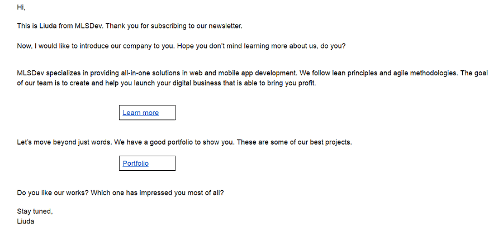503x226 pixels.
Task: Click the 'Let's move beyond just words' sentence
Action: pos(65,142)
